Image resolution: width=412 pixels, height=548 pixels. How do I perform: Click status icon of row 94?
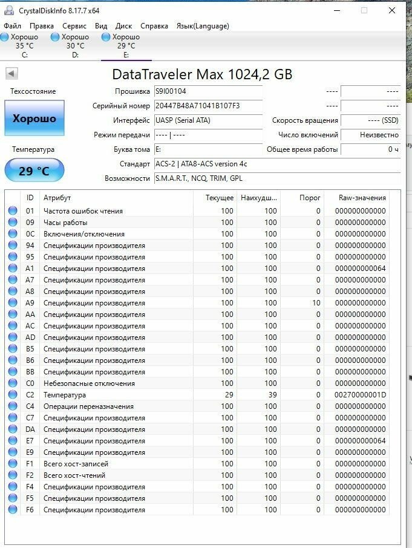click(x=13, y=246)
